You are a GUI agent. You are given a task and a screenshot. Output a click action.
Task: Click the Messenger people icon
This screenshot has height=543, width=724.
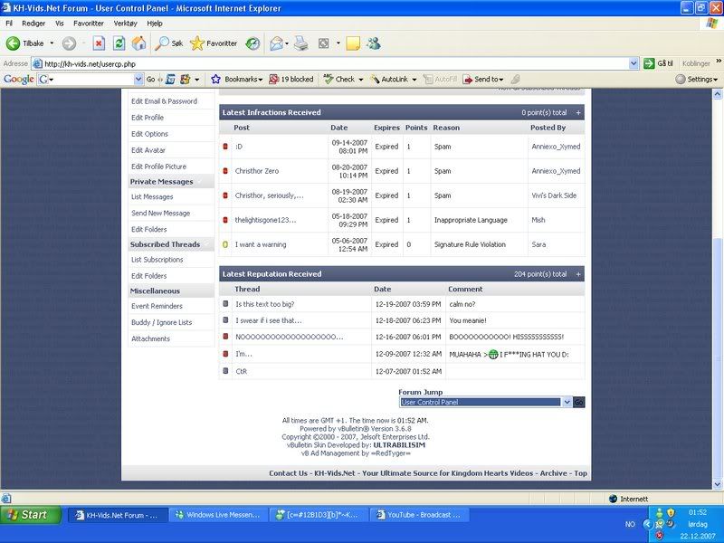374,43
